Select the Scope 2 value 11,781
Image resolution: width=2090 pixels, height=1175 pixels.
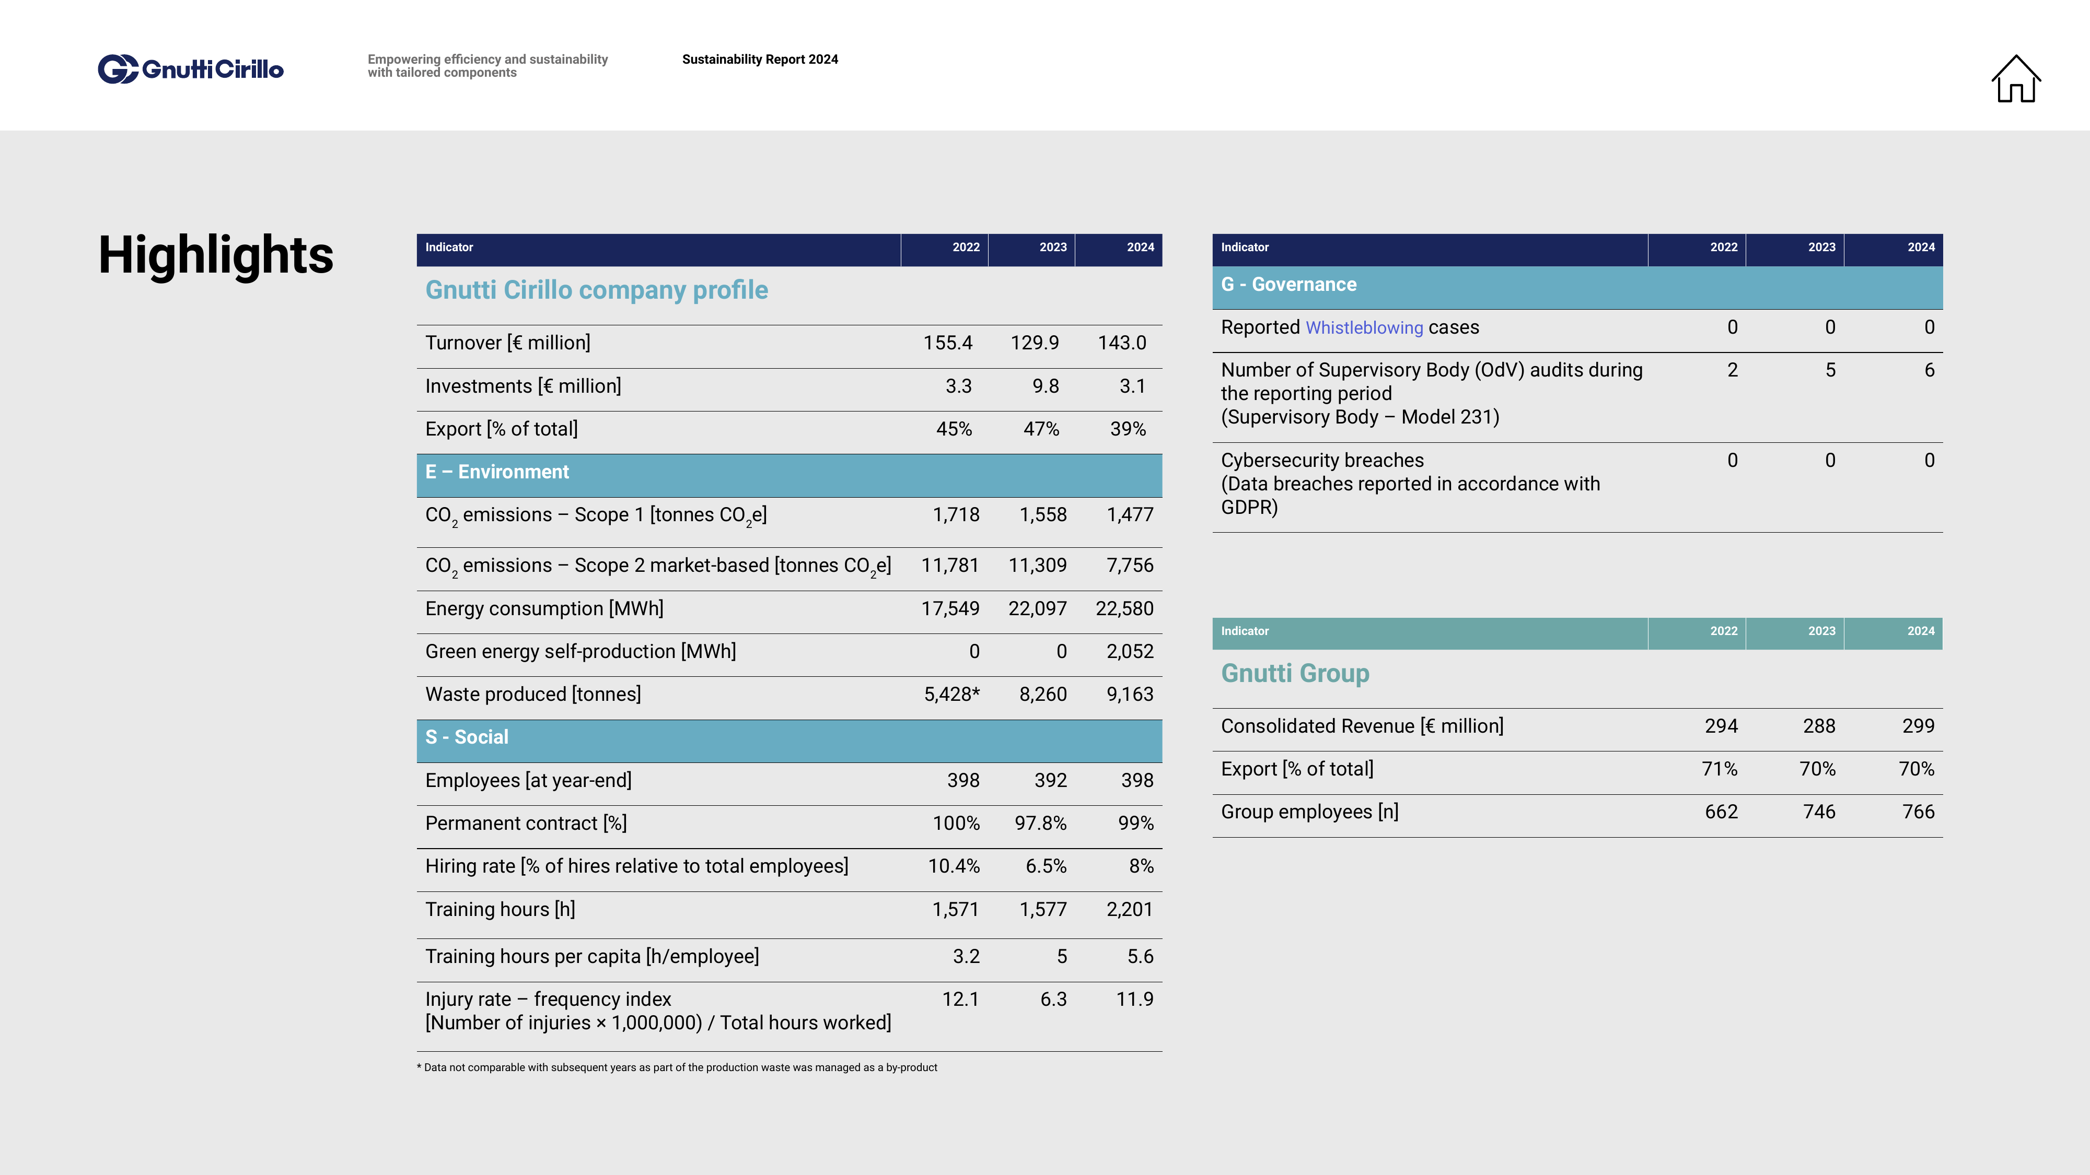tap(950, 565)
